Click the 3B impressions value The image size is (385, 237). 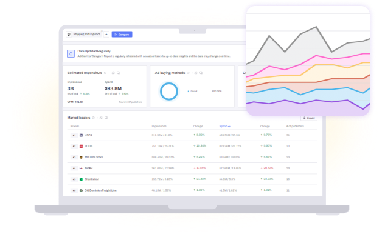coord(70,88)
